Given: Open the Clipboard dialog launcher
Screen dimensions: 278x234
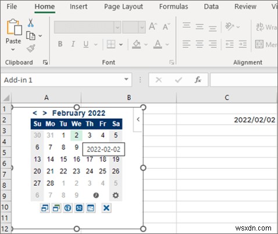Looking at the screenshot, I should [45, 62].
